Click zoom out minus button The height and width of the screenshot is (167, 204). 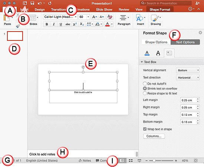147,161
